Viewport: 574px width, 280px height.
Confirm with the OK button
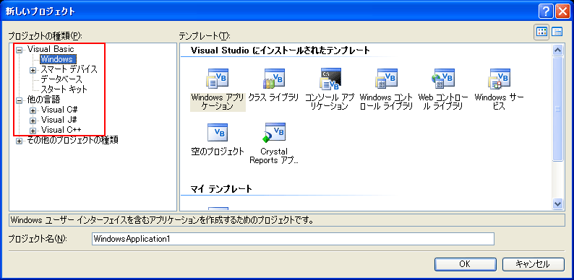(465, 264)
